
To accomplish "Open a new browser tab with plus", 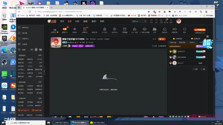I will coord(52,7).
